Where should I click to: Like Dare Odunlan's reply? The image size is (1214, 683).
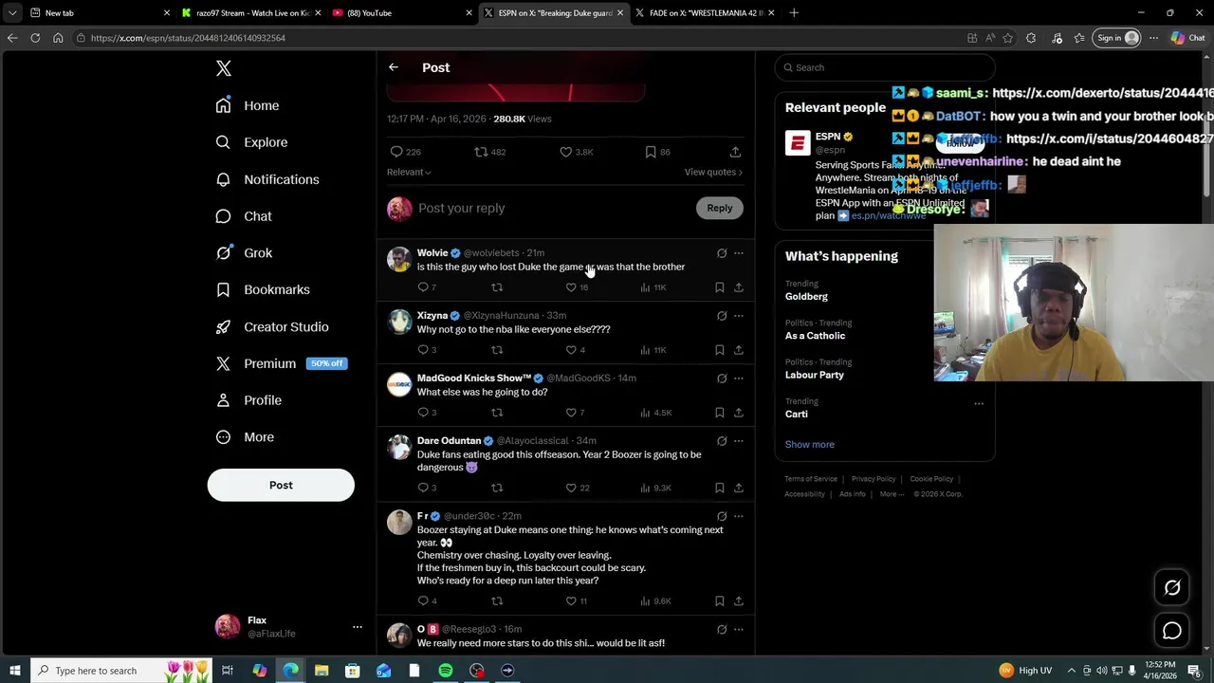[x=571, y=488]
